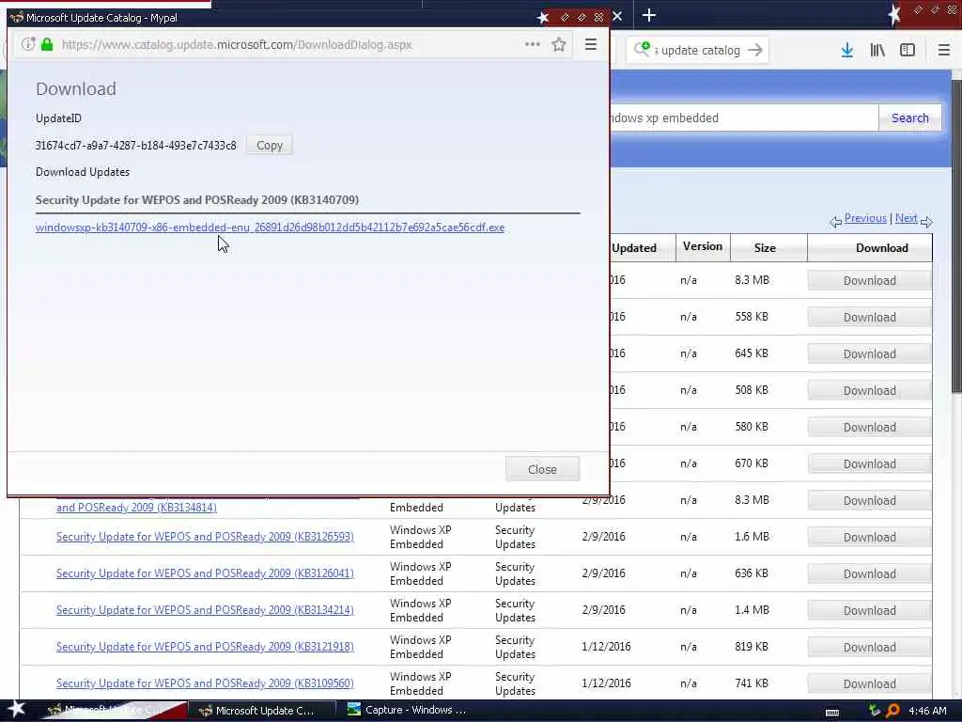
Task: Download the 580 KB update
Action: (x=869, y=428)
